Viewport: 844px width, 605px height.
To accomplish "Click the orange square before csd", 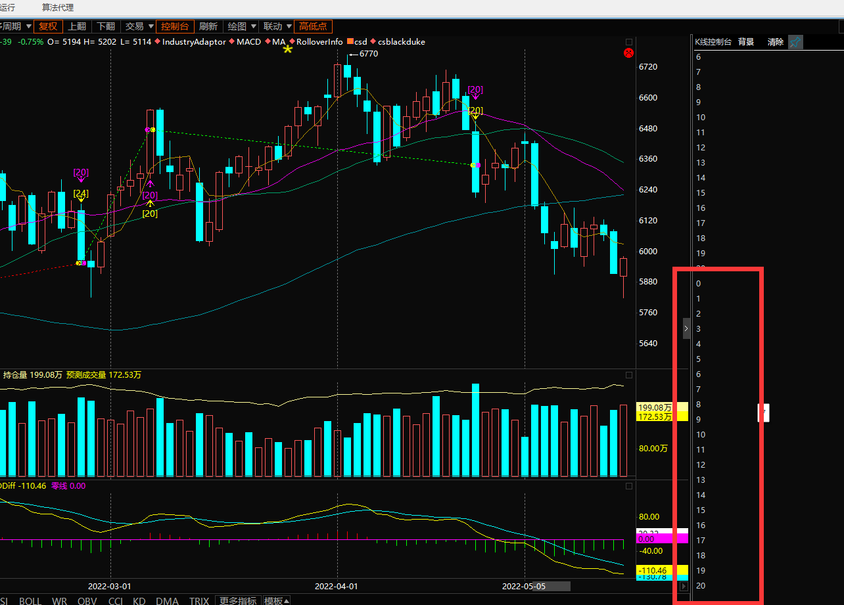I will click(x=350, y=42).
